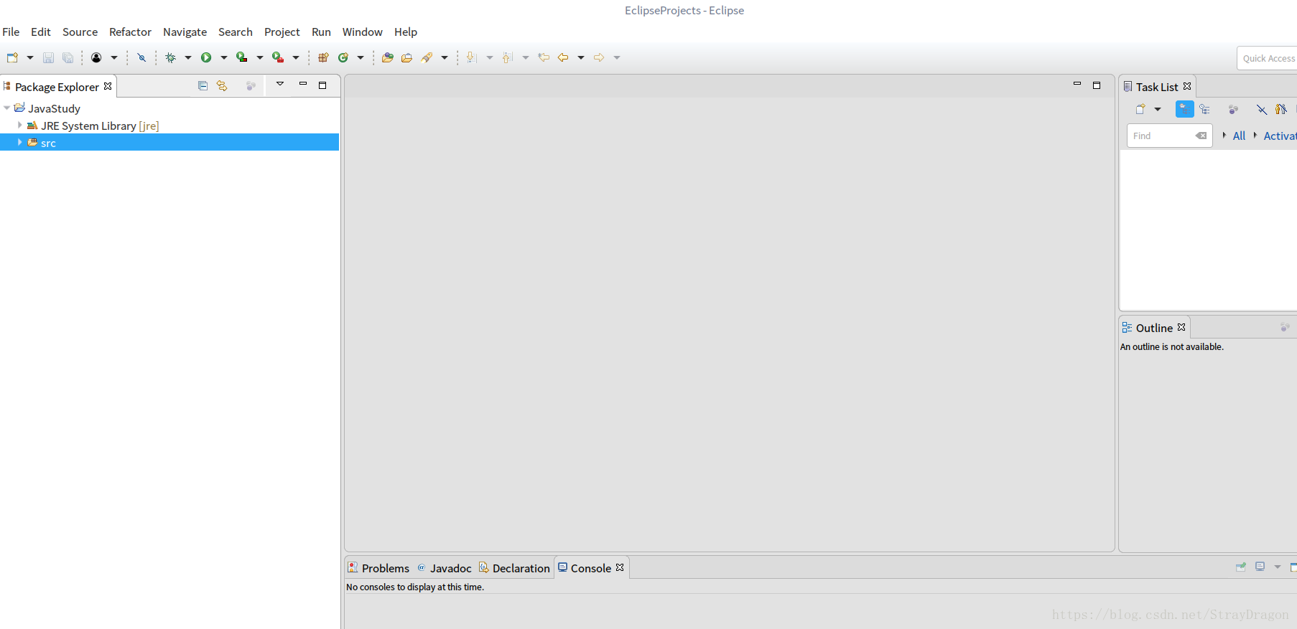The height and width of the screenshot is (629, 1297).
Task: Click the All working set link
Action: pos(1239,136)
